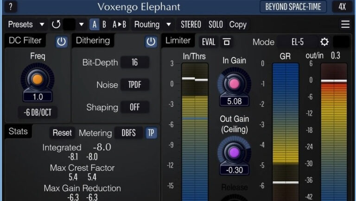
Task: Click the Limiter section tab
Action: point(178,40)
